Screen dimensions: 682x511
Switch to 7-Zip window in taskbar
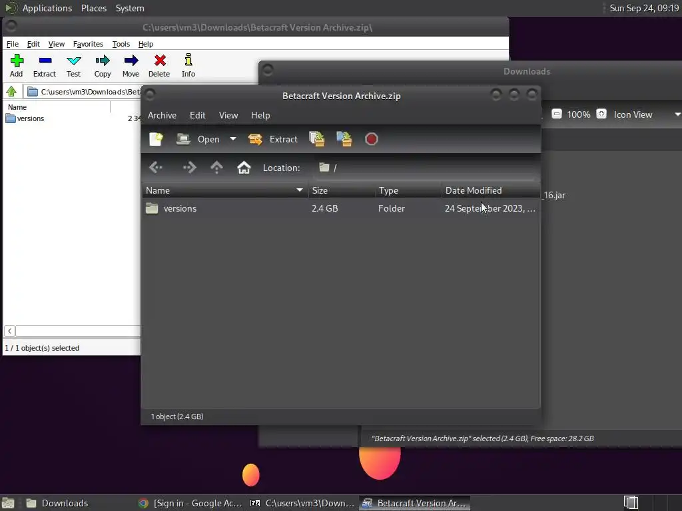(x=303, y=503)
